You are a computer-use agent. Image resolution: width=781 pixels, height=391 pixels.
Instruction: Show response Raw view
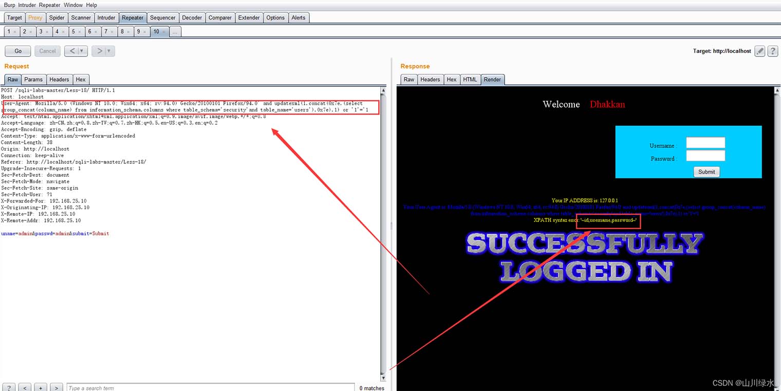click(409, 79)
